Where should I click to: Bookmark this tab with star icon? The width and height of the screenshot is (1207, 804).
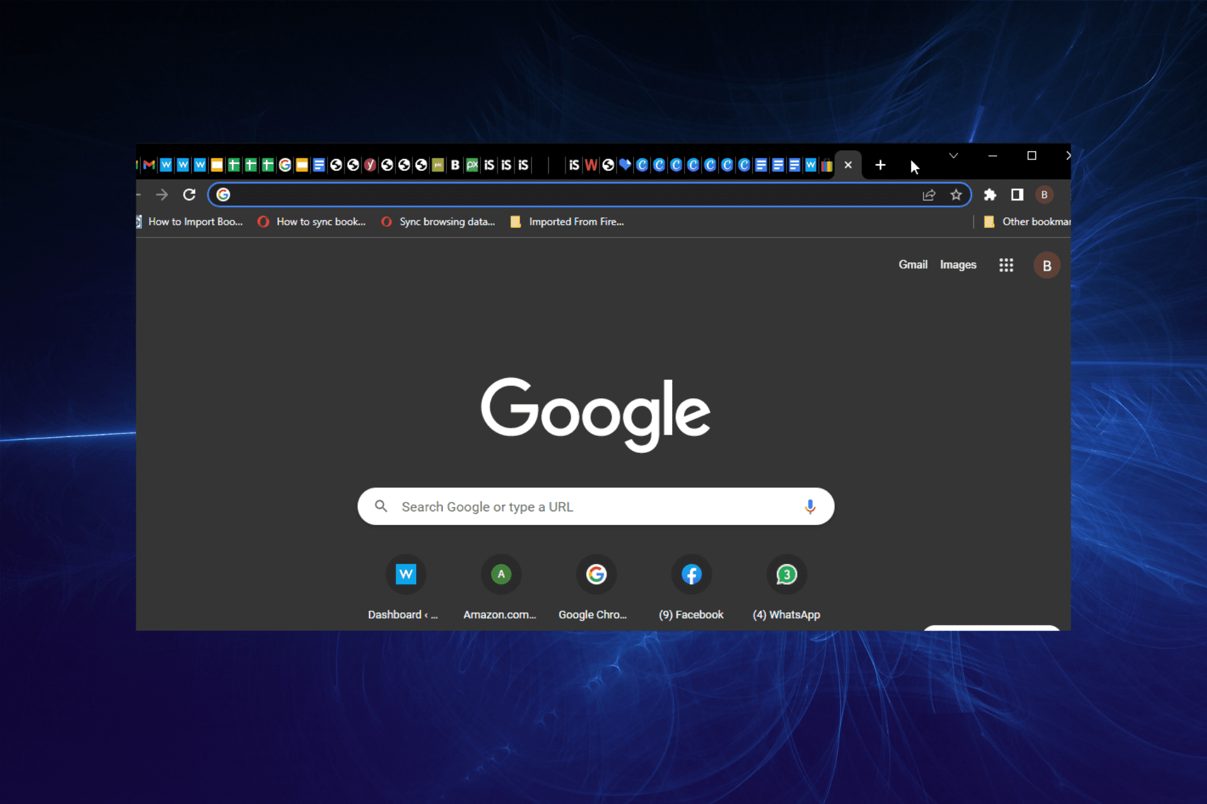coord(956,195)
